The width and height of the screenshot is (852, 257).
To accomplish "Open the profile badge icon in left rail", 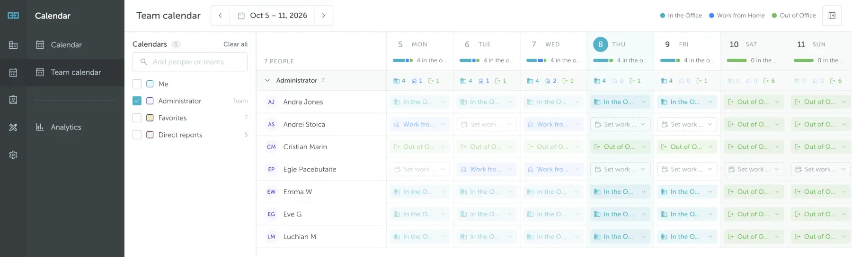I will coord(13,100).
